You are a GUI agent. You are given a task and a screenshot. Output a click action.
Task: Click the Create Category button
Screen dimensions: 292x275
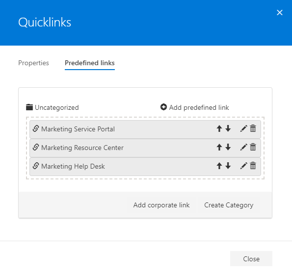pos(229,205)
